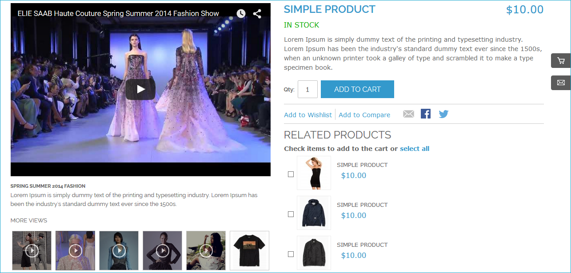Check the box beside the black jacket product

coord(291,254)
